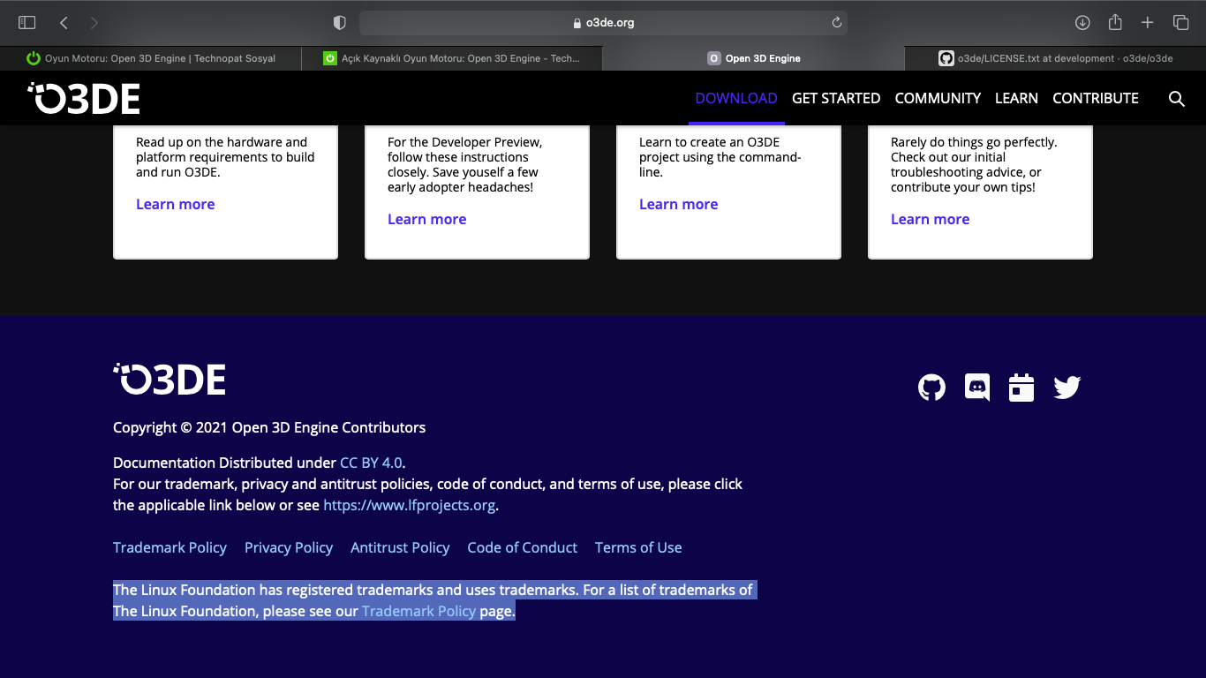Click the Safari forward arrow

[94, 23]
